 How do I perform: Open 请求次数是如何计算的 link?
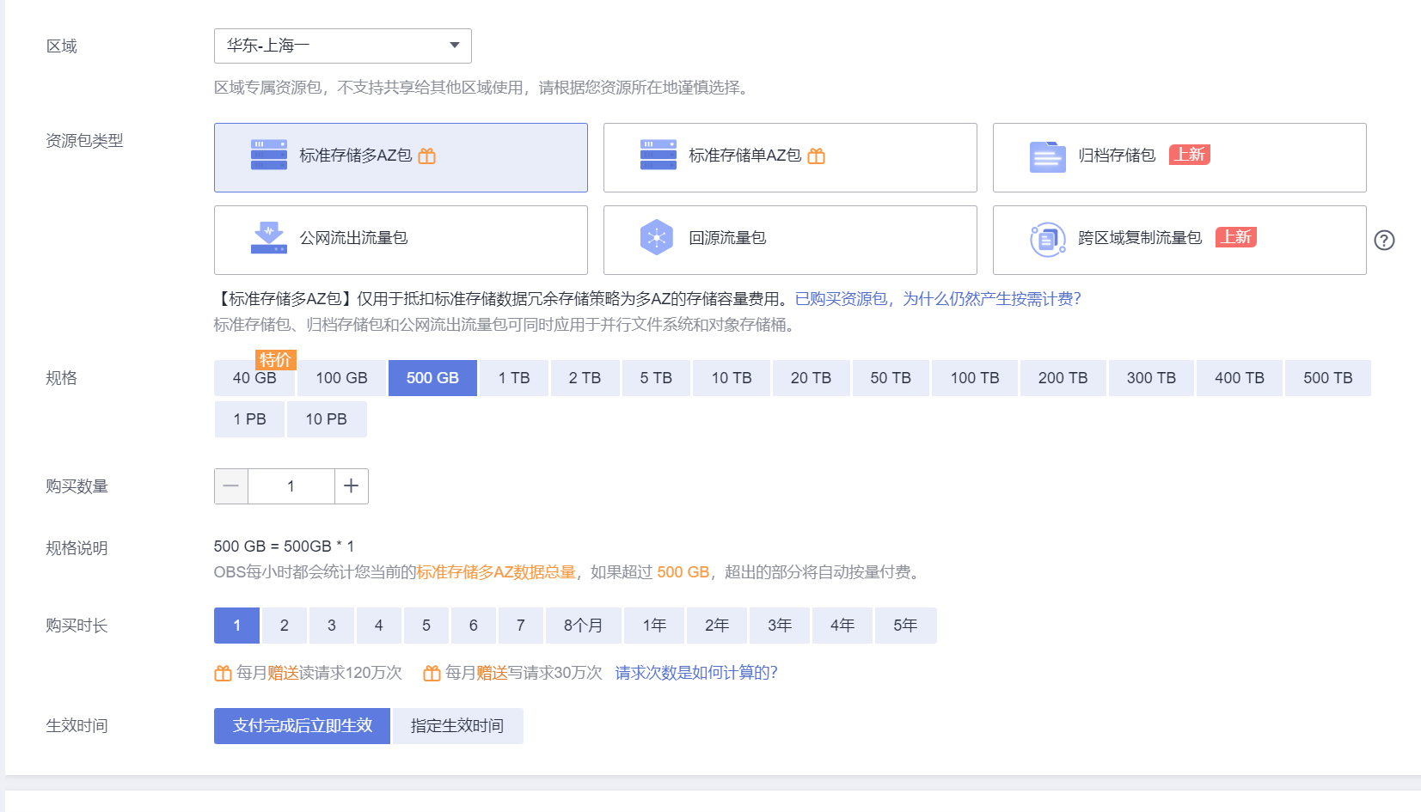point(695,673)
